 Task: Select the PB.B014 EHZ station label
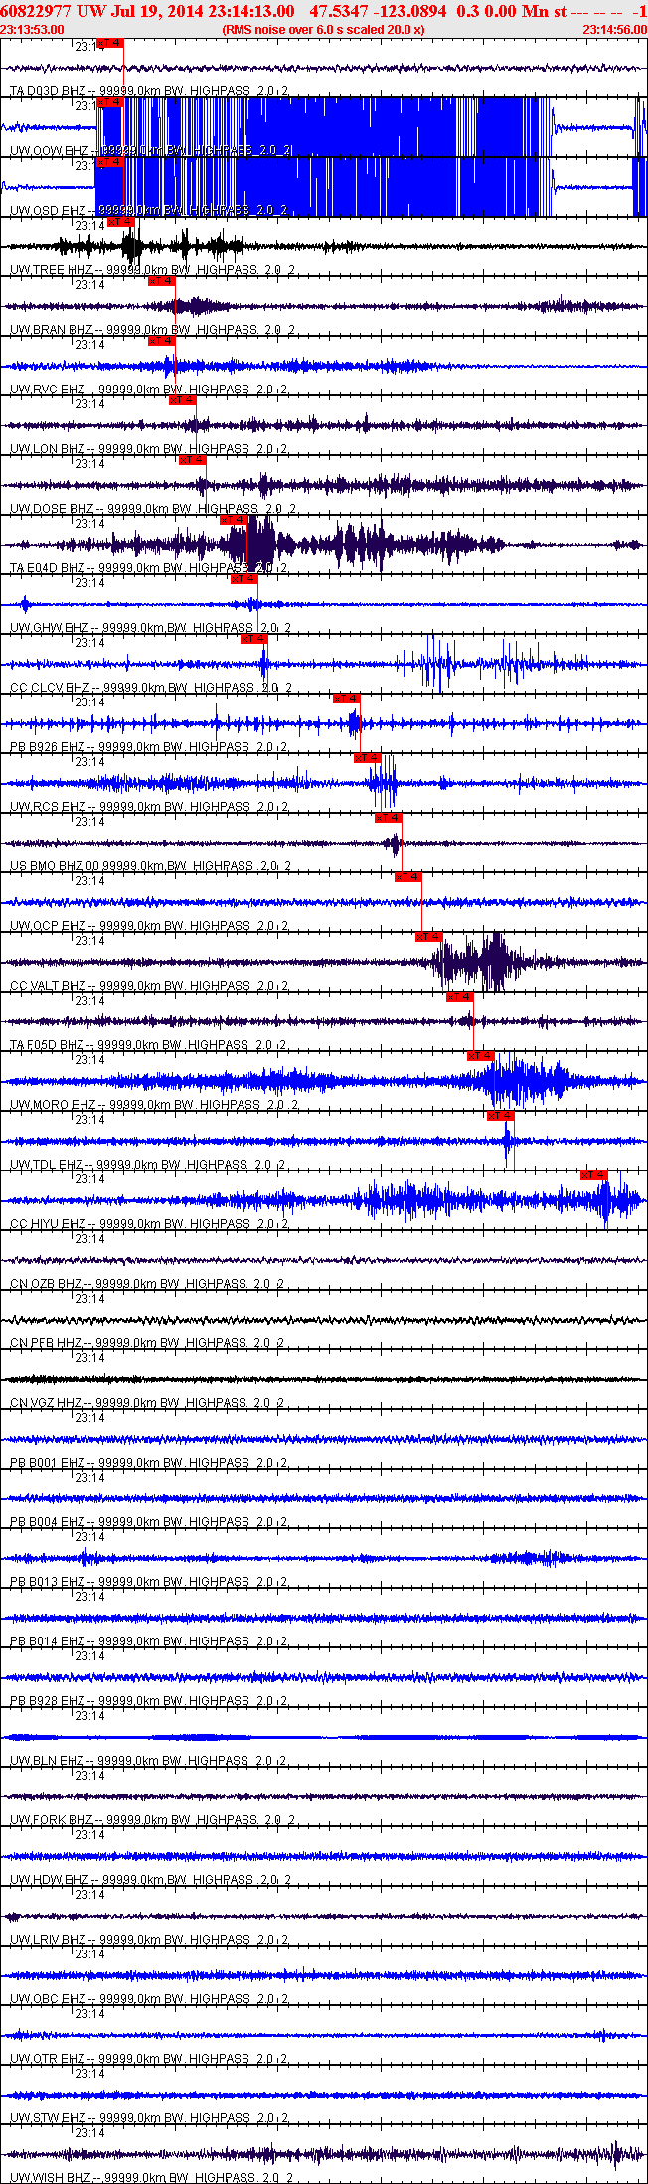(48, 1641)
